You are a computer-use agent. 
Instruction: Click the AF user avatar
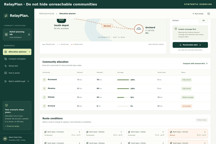tap(5, 139)
